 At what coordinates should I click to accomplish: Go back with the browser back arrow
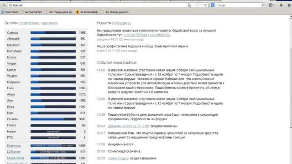(5, 5)
